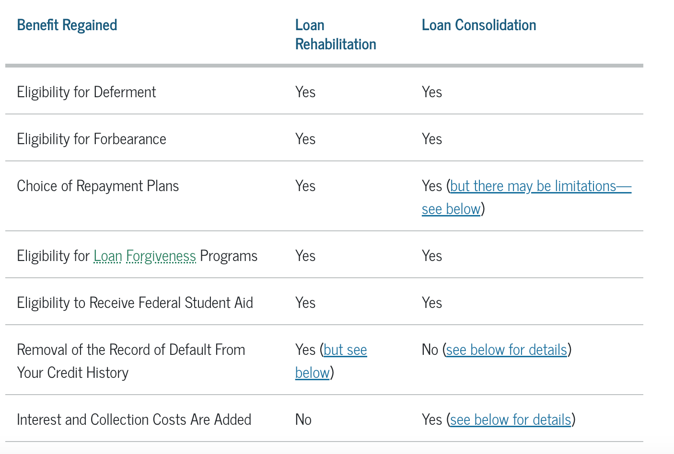Click the Loan Consolidation "Yes" for Loan Forgiveness Programs
The height and width of the screenshot is (454, 674).
[432, 256]
